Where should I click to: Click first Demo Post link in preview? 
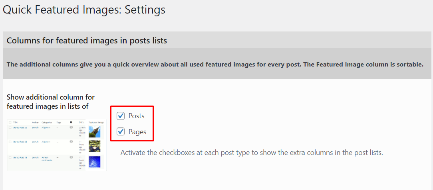(20, 127)
